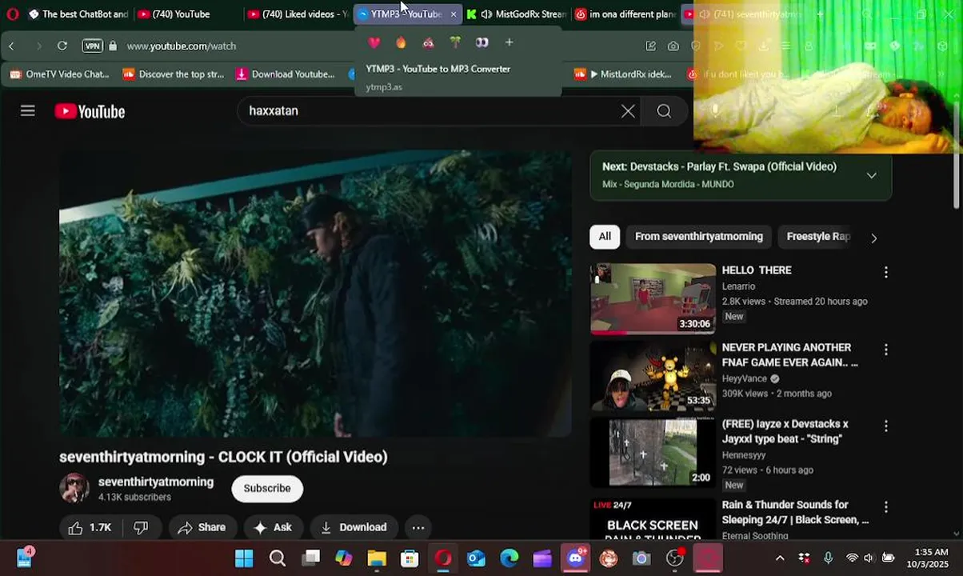Screen dimensions: 963x576
Task: Go back with browser back arrow
Action: pos(11,46)
